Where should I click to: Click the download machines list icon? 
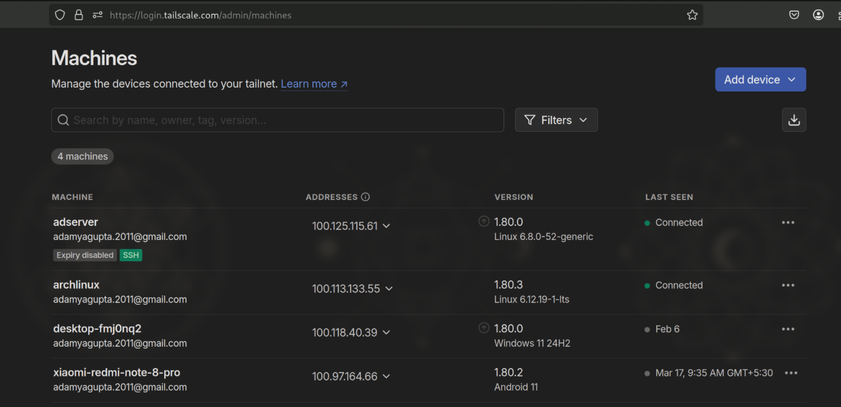[x=794, y=120]
